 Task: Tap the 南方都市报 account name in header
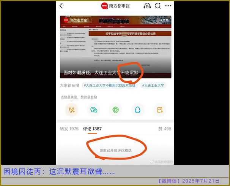[120, 6]
